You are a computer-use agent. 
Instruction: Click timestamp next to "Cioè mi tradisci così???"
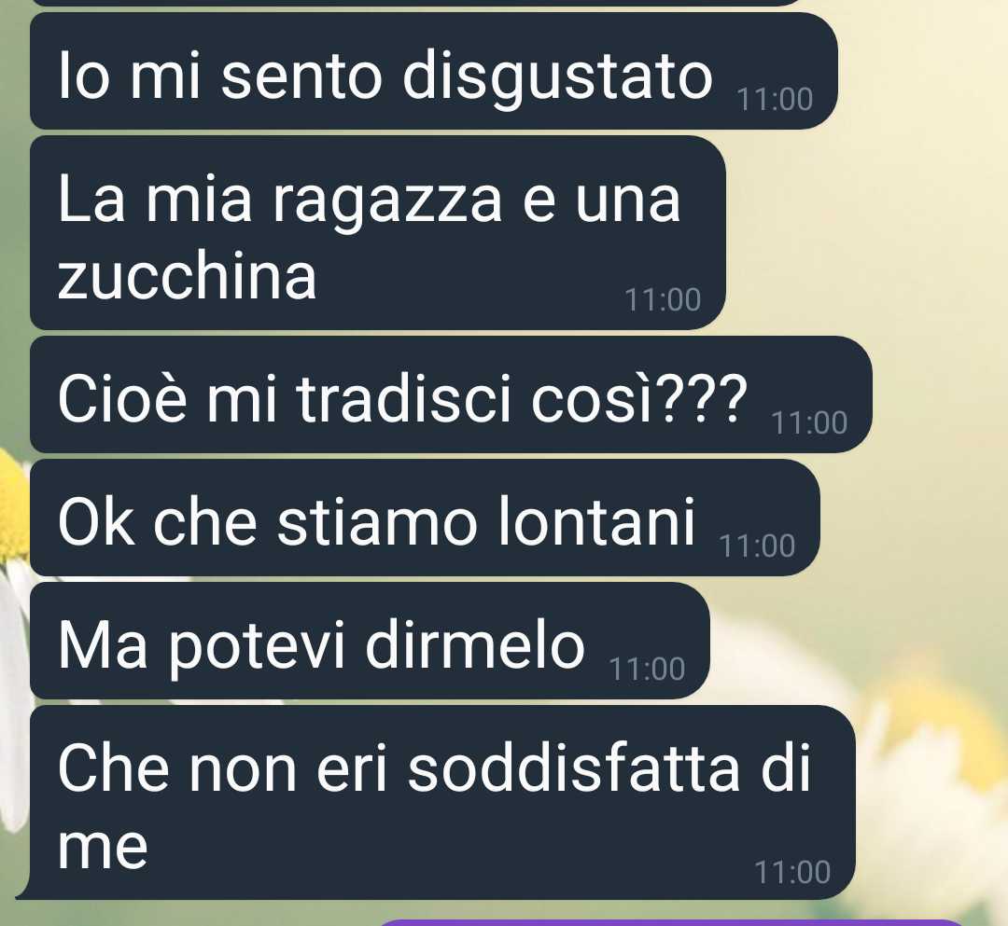coord(808,423)
